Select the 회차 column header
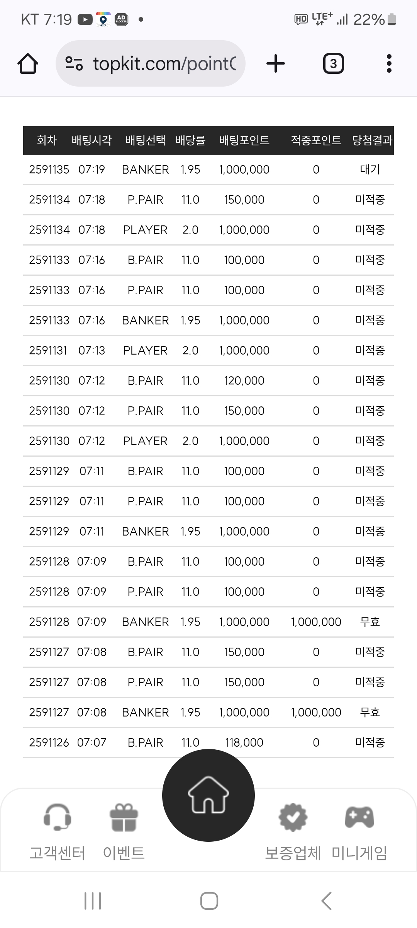417x928 pixels. (47, 140)
